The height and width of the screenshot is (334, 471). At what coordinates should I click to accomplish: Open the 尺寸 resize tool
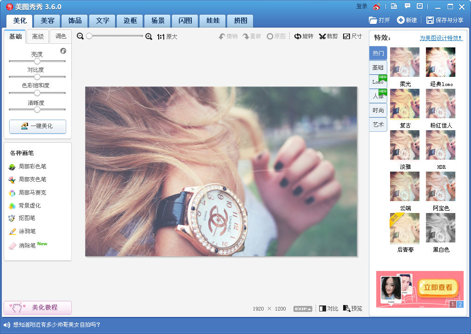pyautogui.click(x=352, y=36)
